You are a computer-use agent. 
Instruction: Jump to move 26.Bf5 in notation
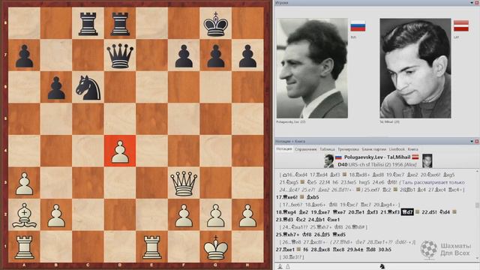click(x=322, y=235)
